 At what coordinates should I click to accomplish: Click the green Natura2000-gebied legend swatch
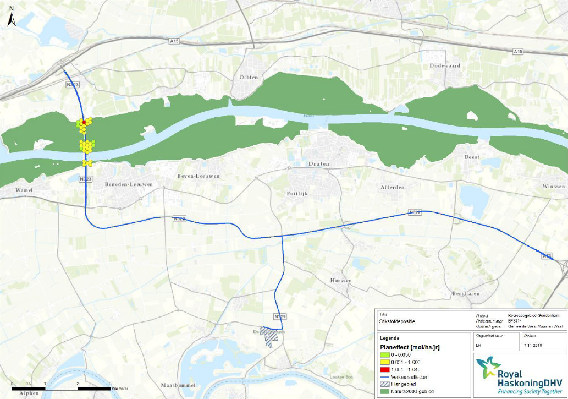[x=385, y=392]
